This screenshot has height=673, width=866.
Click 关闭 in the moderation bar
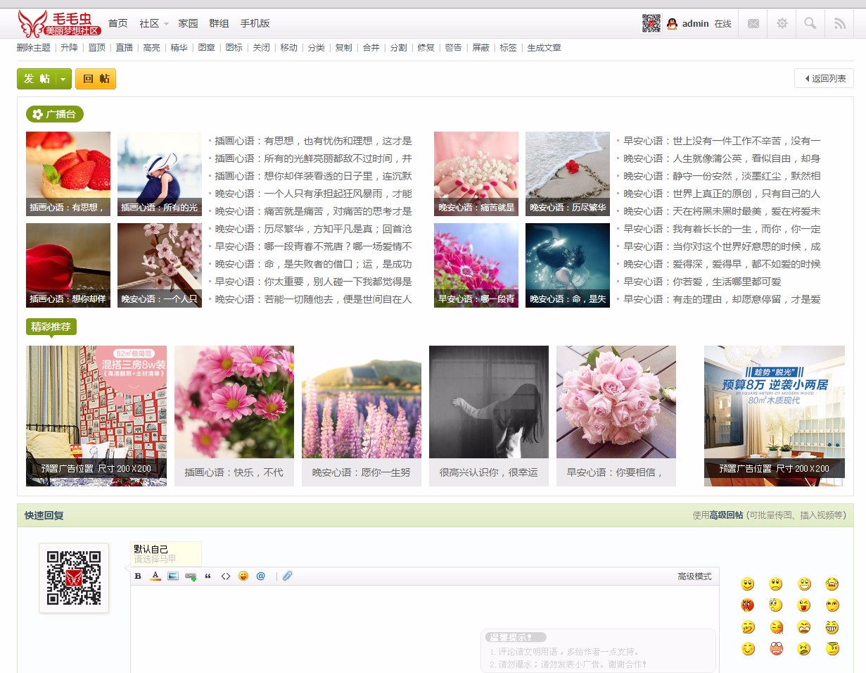(262, 48)
